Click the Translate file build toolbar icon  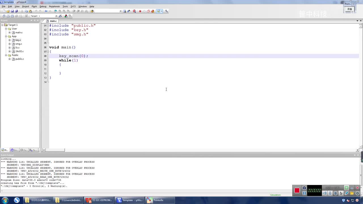pos(4,16)
